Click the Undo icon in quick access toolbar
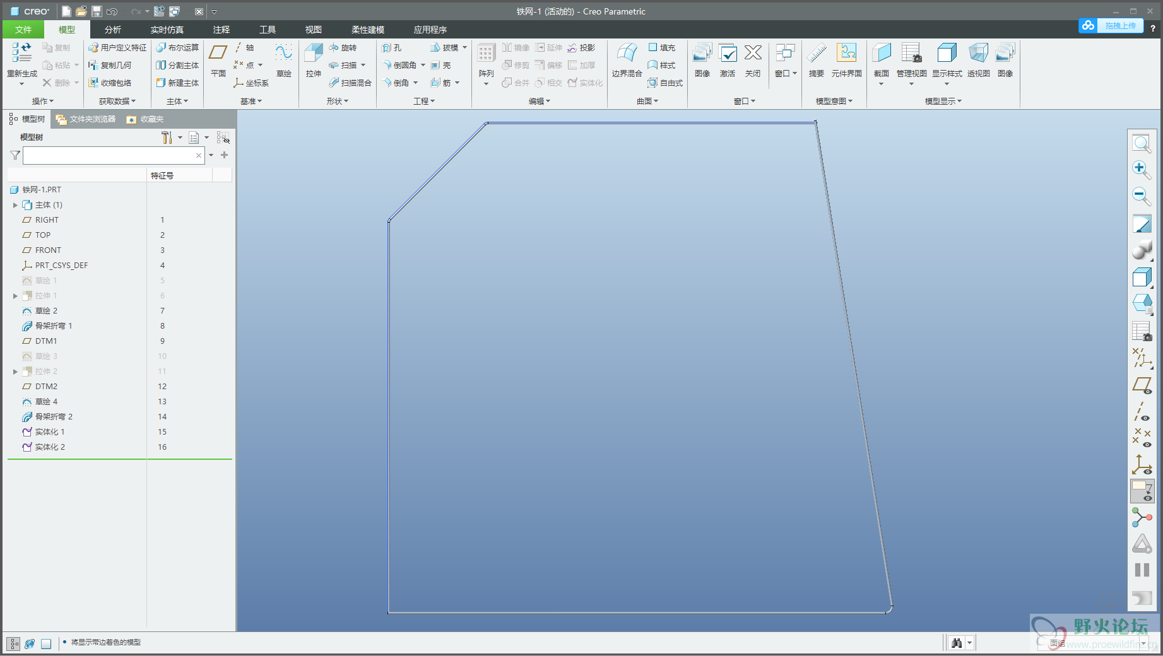Viewport: 1163px width, 656px height. click(x=112, y=11)
